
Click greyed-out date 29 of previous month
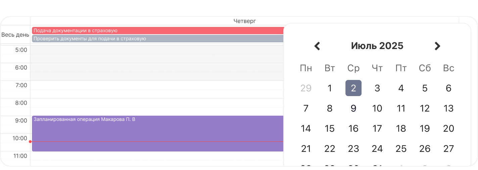click(x=306, y=88)
